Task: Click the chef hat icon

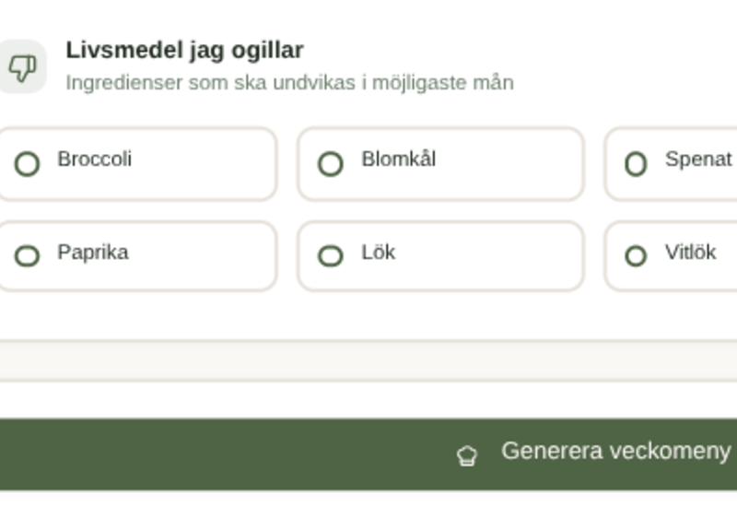Action: tap(467, 454)
